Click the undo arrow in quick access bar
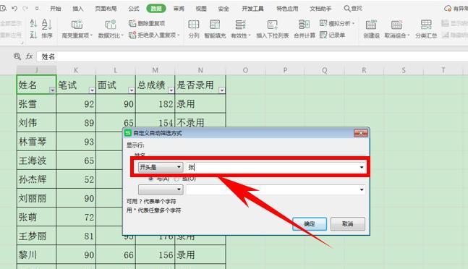This screenshot has height=269, width=468. tap(14, 9)
